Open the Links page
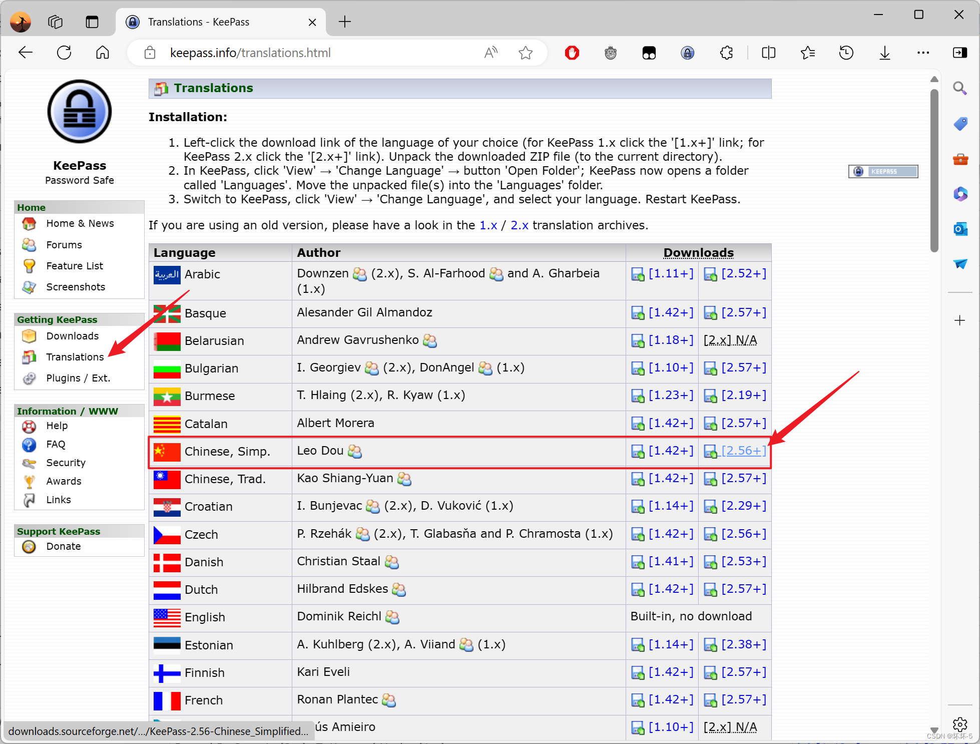This screenshot has height=744, width=980. pos(59,500)
